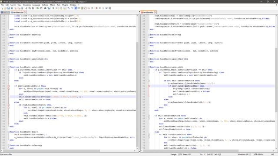Collapse handBrake:update(dt) function in the right pane
Viewport: 278px width, 156px height.
tap(149, 67)
